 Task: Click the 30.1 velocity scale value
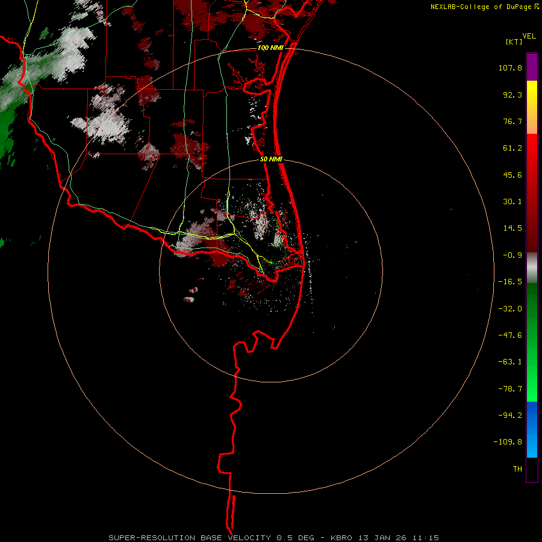[512, 202]
